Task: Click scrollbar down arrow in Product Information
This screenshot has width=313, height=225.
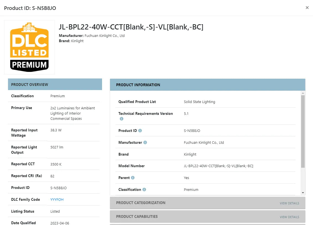Action: pyautogui.click(x=303, y=193)
